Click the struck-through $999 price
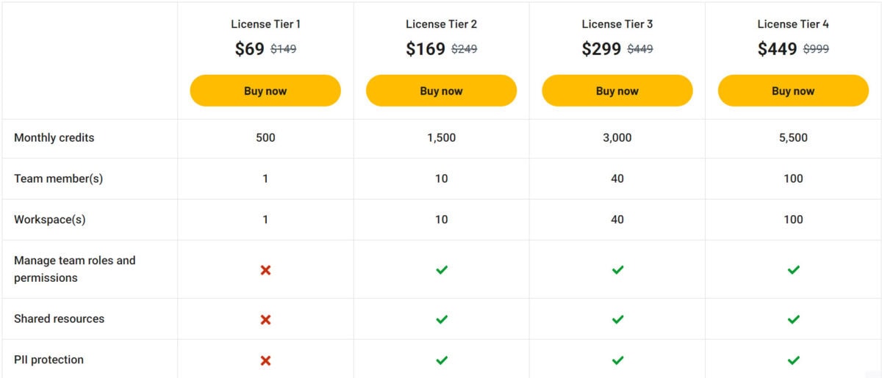The height and width of the screenshot is (378, 882). pos(816,49)
